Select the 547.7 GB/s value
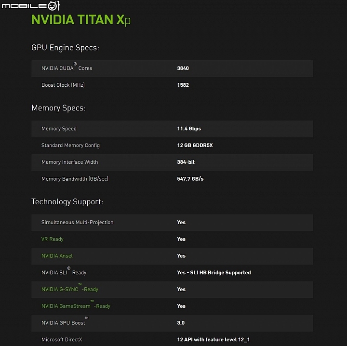 point(190,179)
